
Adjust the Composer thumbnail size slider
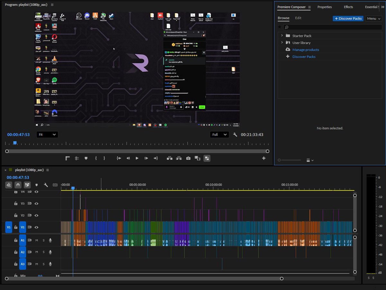click(x=289, y=160)
